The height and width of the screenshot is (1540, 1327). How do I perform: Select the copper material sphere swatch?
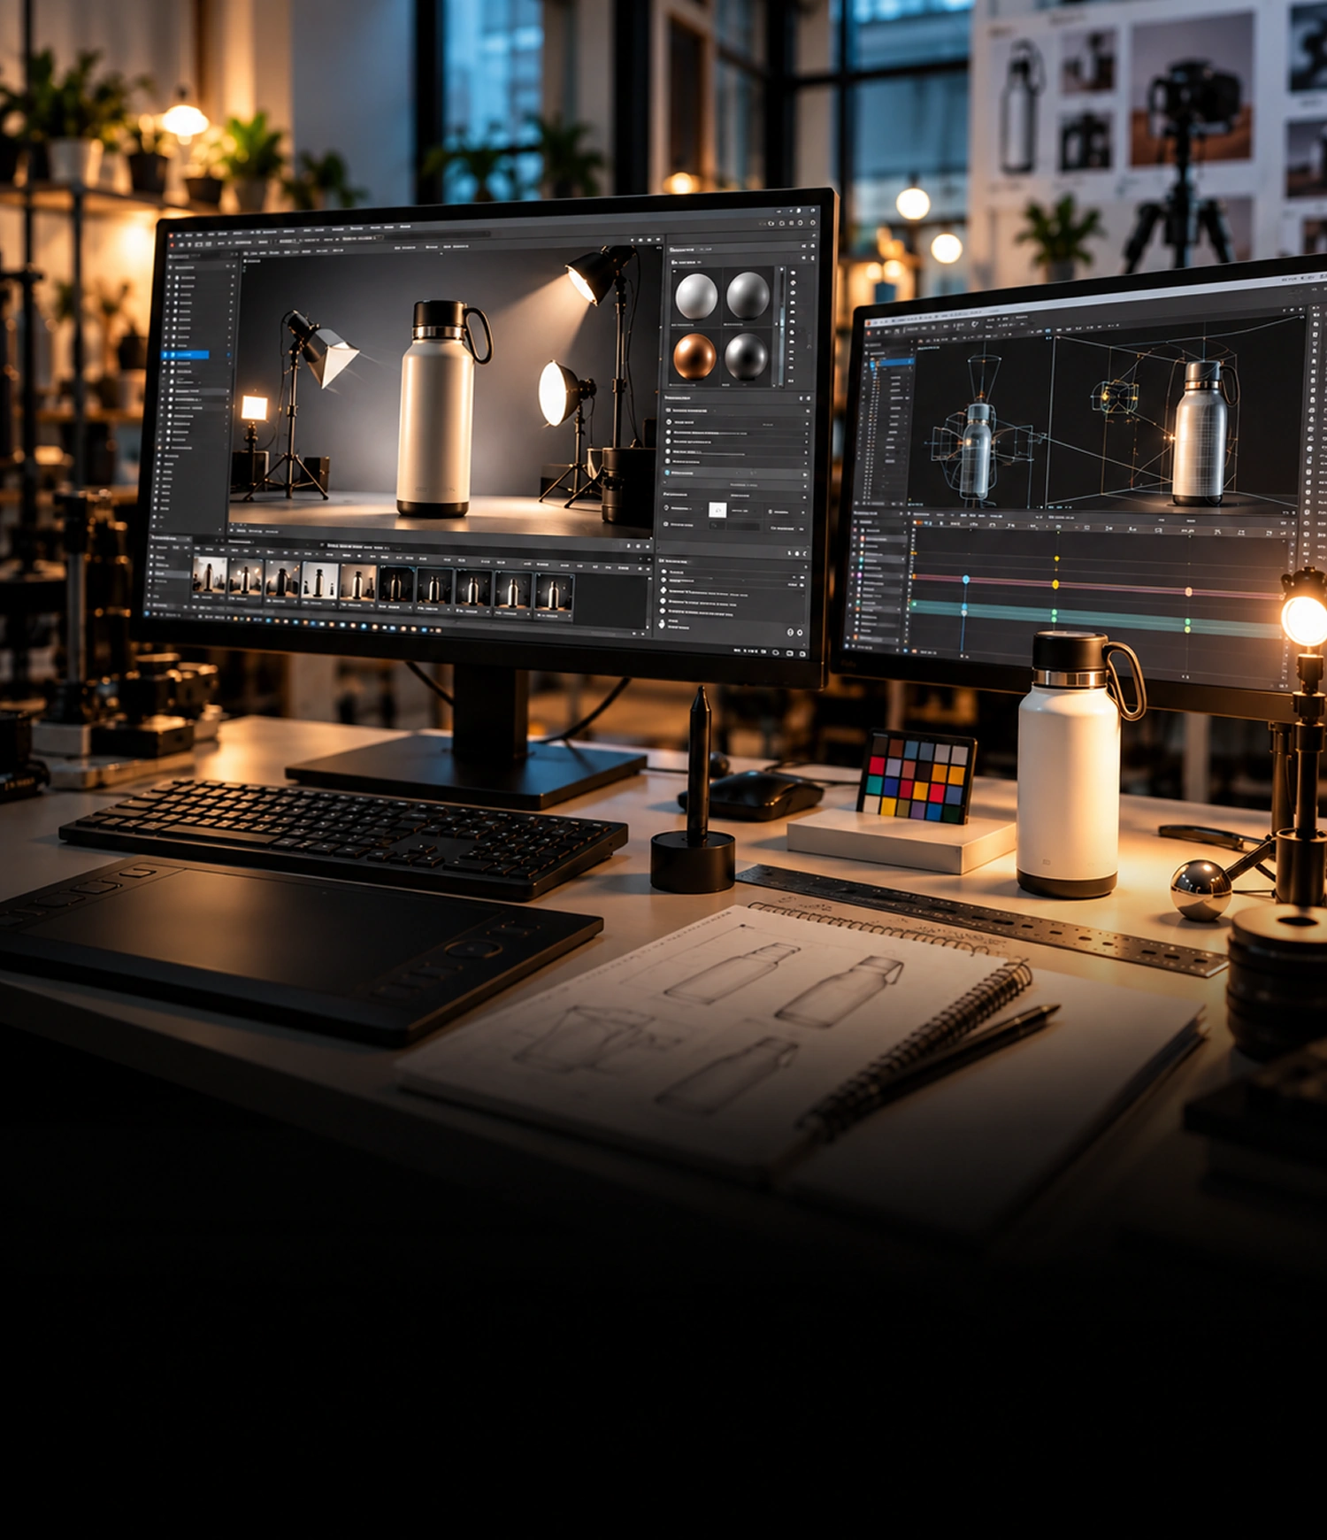[x=694, y=356]
